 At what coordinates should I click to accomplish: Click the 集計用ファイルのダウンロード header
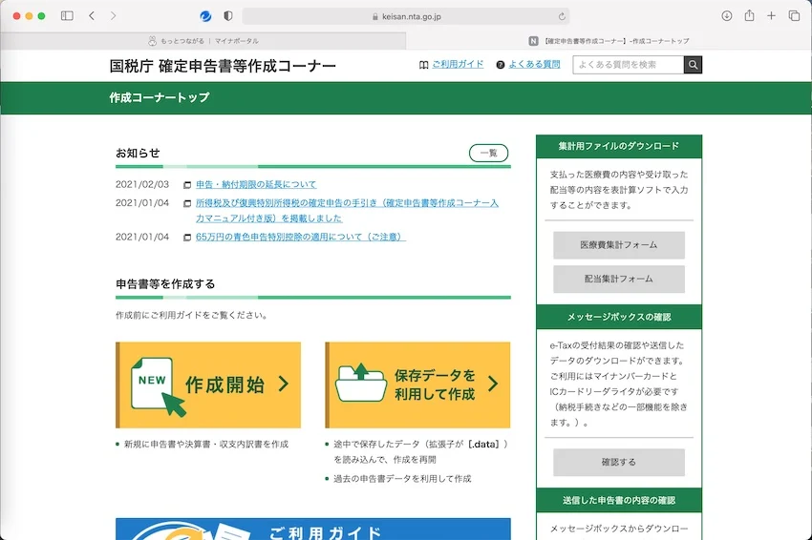(619, 146)
